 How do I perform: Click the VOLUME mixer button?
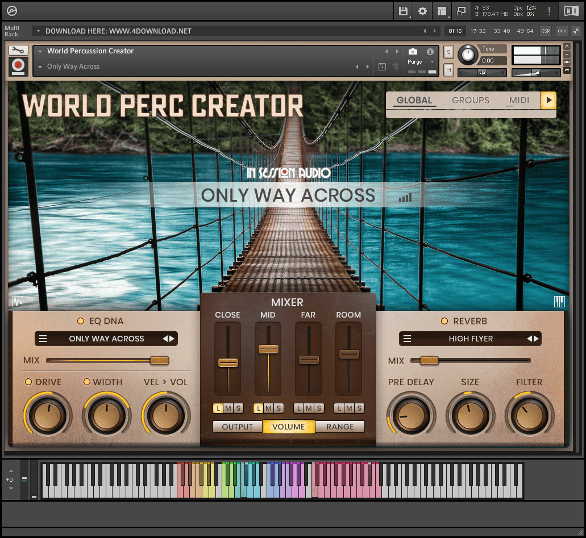coord(289,427)
